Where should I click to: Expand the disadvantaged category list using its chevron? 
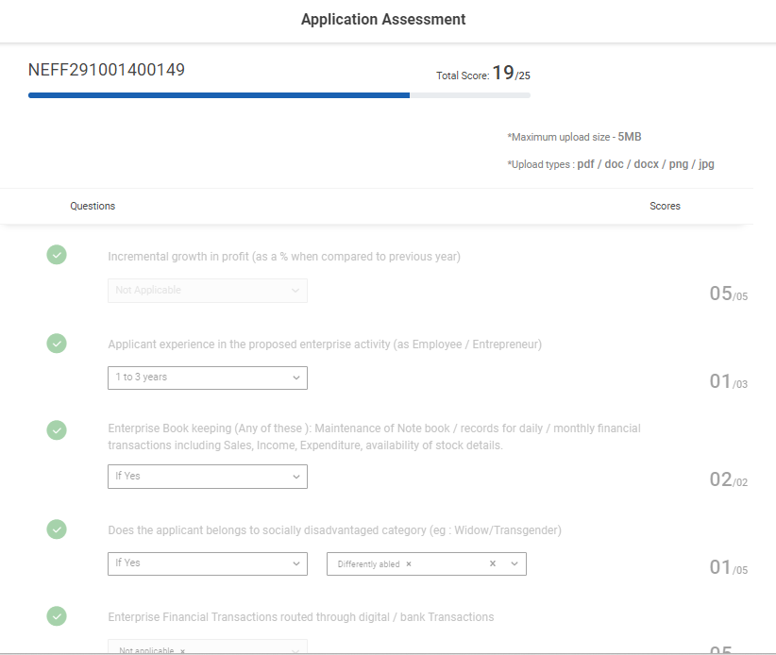515,564
